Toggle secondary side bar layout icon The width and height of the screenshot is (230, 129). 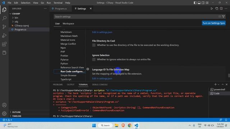click(203, 3)
